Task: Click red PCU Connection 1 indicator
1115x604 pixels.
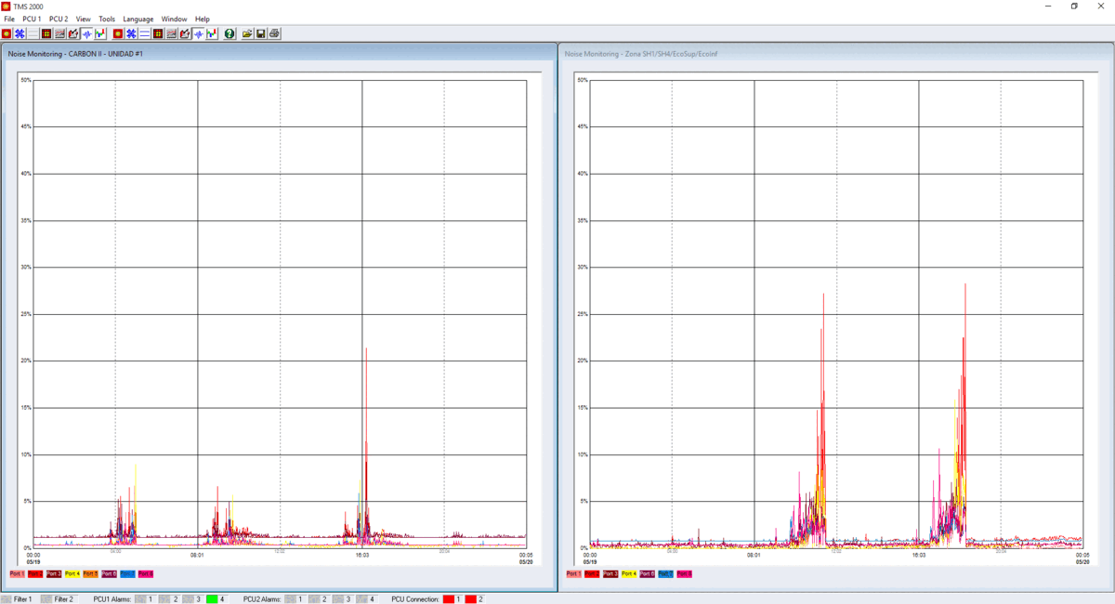Action: pyautogui.click(x=448, y=599)
